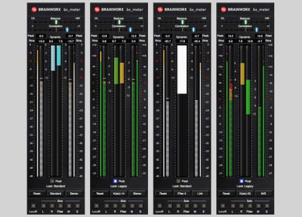Image resolution: width=302 pixels, height=217 pixels.
Task: Reset peaks in the Standard-mode meter
Action: (37, 193)
